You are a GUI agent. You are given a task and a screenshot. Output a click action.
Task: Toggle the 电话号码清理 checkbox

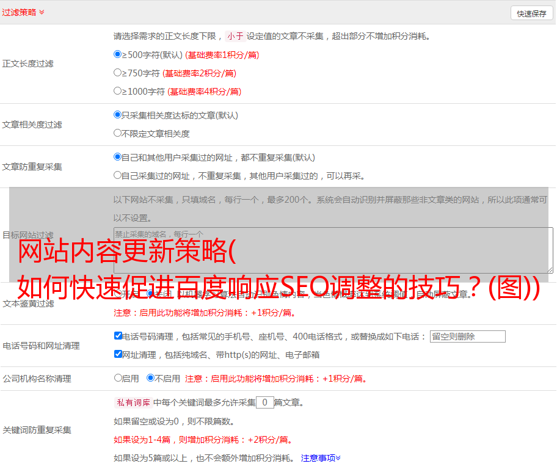coord(118,336)
